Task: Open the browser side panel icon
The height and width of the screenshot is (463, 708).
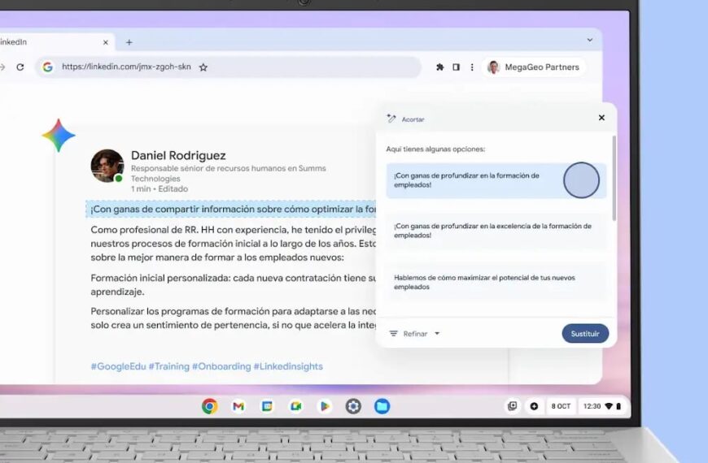Action: coord(456,67)
